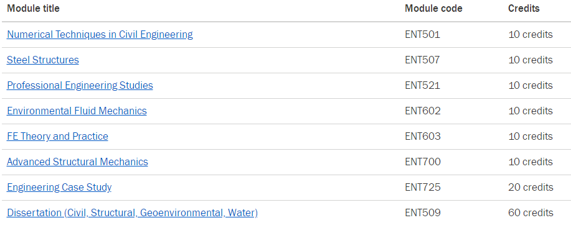
Task: Click the 20 credits cell for Case Study
Action: [531, 188]
